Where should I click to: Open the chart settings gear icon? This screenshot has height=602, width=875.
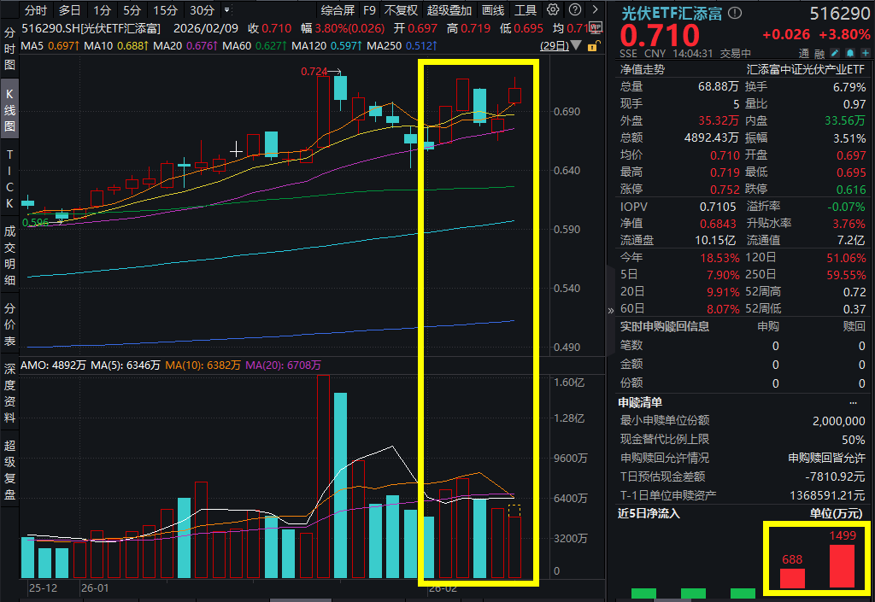pos(551,10)
